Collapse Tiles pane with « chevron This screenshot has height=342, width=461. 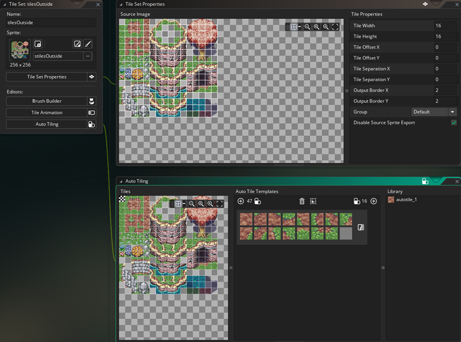click(x=231, y=268)
